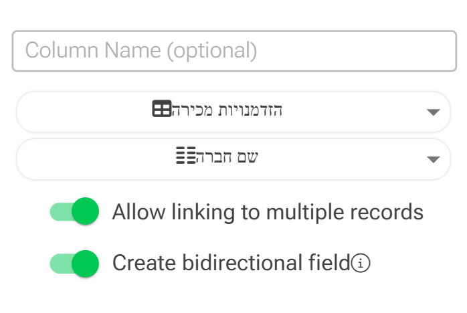This screenshot has height=313, width=467.
Task: Click the light green track of bidirectional switch
Action: coord(59,264)
